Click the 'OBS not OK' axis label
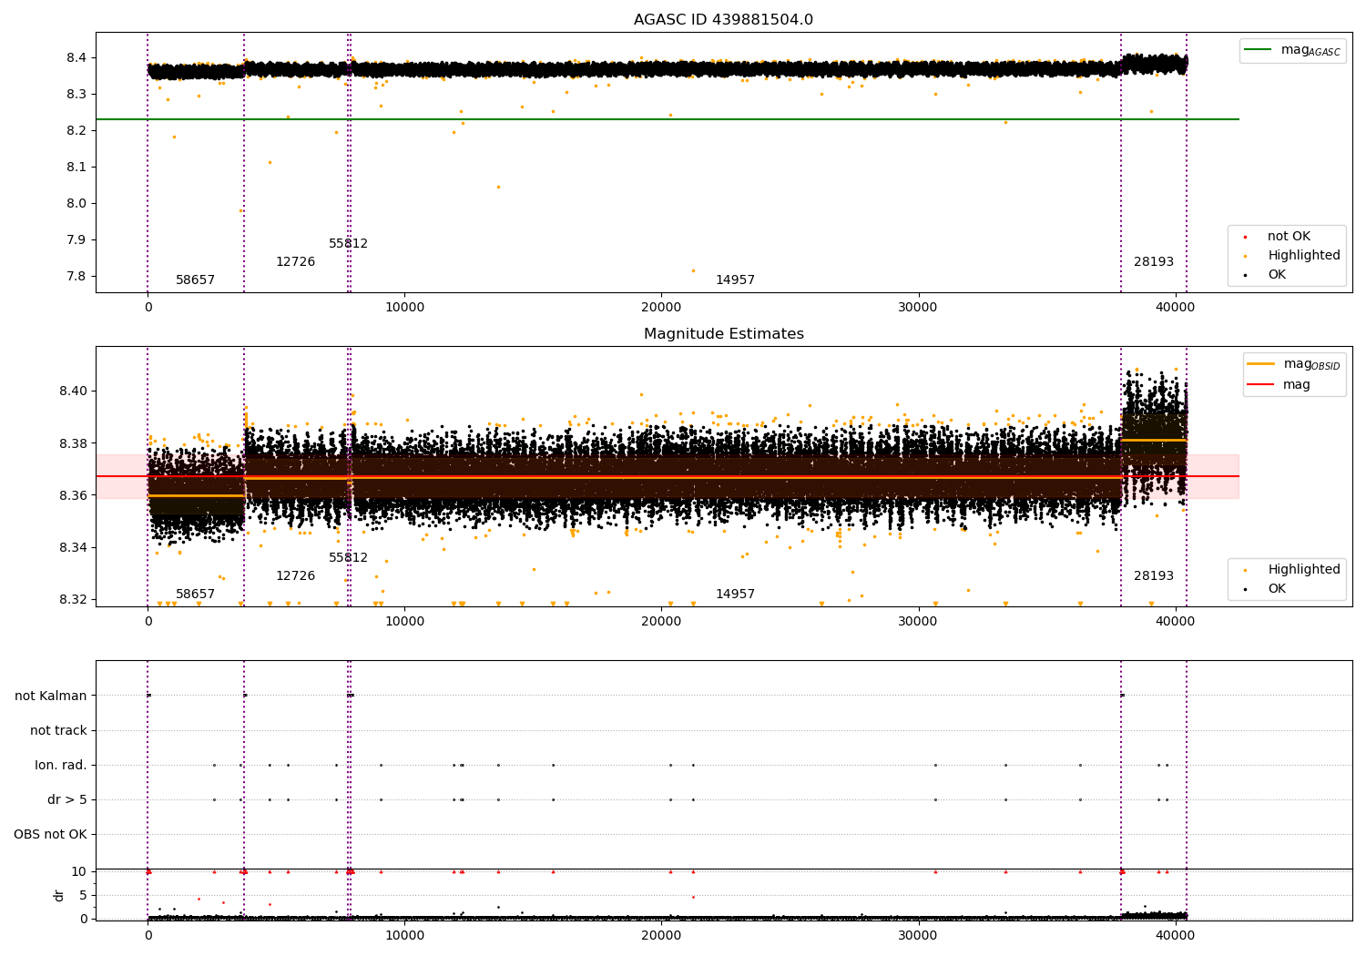The height and width of the screenshot is (956, 1366). pyautogui.click(x=50, y=834)
